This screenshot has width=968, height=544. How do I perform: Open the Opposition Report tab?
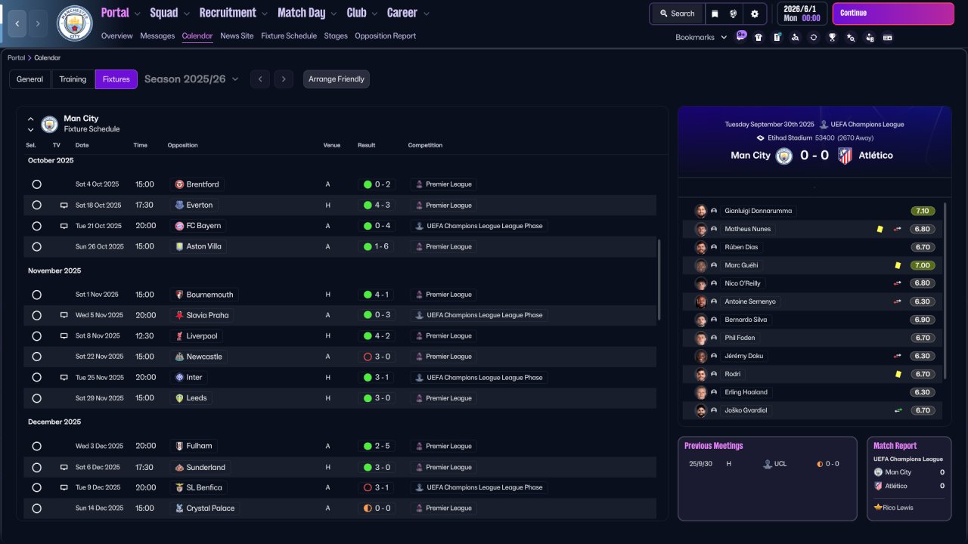pos(385,36)
